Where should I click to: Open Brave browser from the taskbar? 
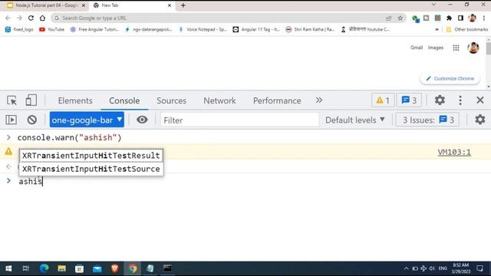[x=114, y=268]
